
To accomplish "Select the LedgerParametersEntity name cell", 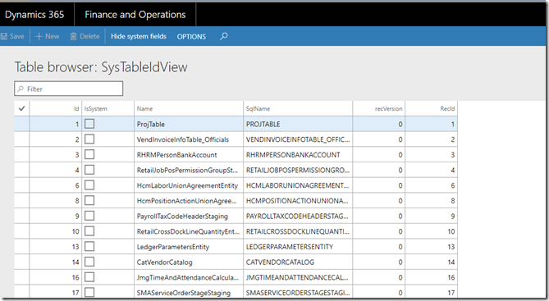I will 189,247.
